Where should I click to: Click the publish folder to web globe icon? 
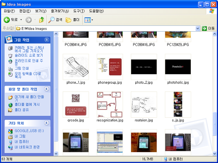click(x=10, y=105)
